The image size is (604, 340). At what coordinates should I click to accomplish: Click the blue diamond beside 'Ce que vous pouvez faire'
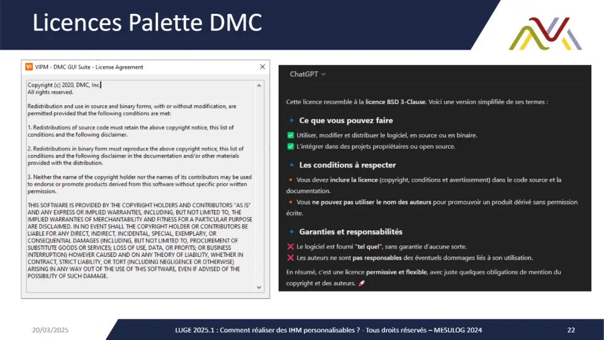(291, 121)
